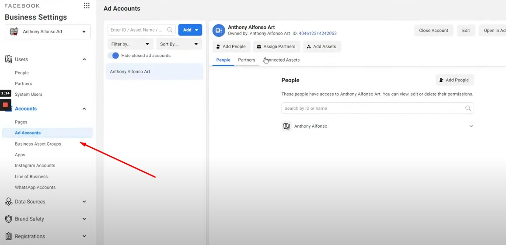The height and width of the screenshot is (245, 506).
Task: Expand the Brand Safety section
Action: 84,219
